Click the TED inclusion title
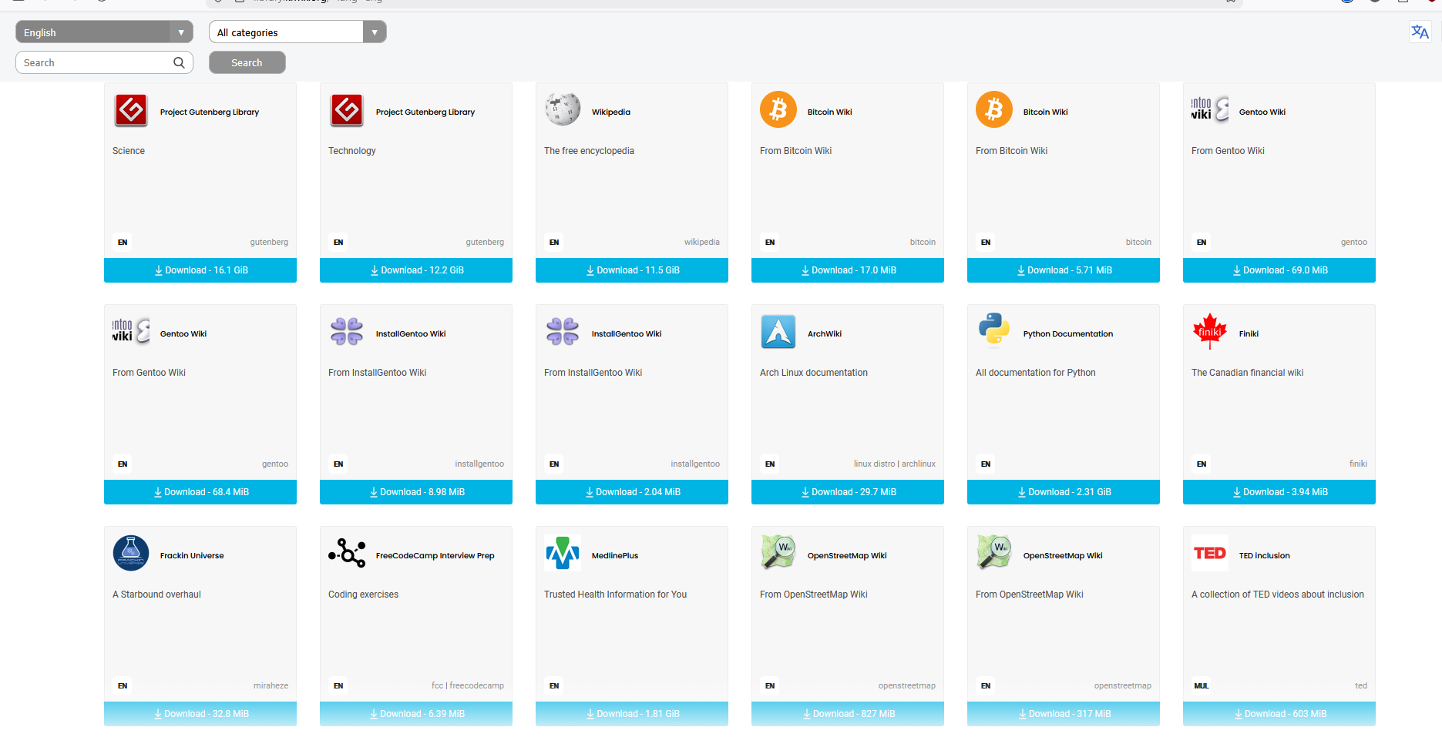 point(1265,555)
